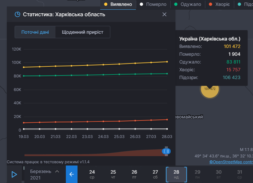Select day 24 ср on timeline
253x183 pixels.
[x=92, y=174]
